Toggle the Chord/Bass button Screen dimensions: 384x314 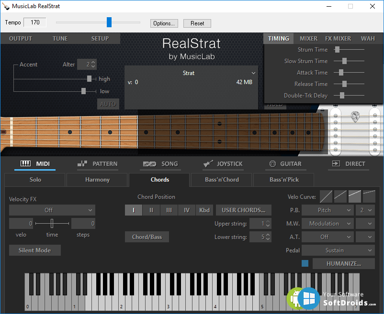147,237
